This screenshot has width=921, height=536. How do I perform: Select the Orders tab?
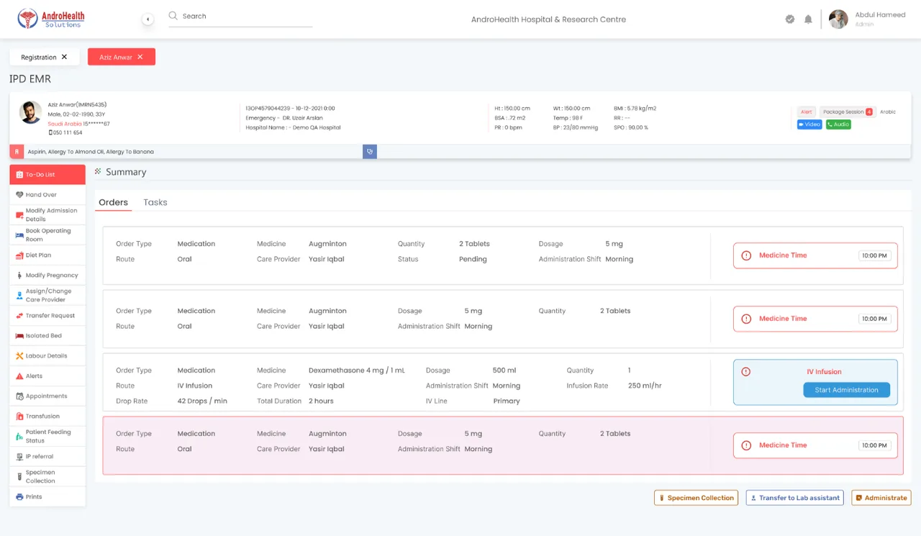click(x=113, y=203)
